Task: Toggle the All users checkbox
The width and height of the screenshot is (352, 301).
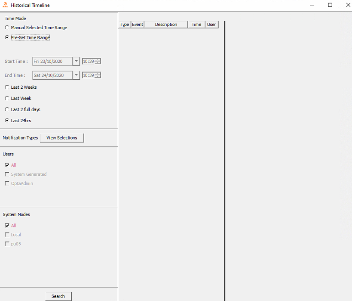Action: (7, 165)
